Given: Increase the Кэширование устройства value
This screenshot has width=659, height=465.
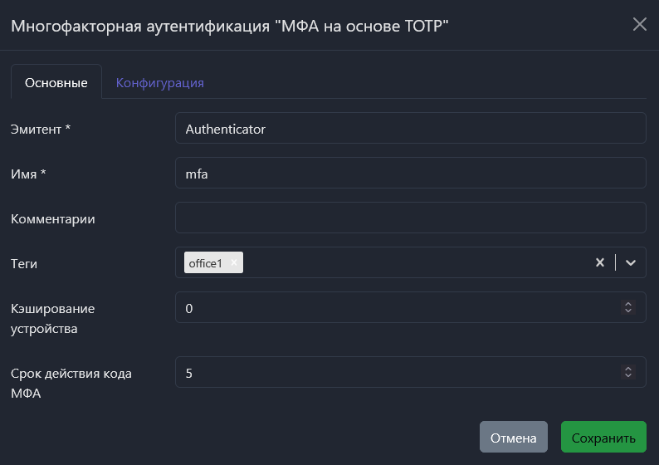Looking at the screenshot, I should coord(628,304).
